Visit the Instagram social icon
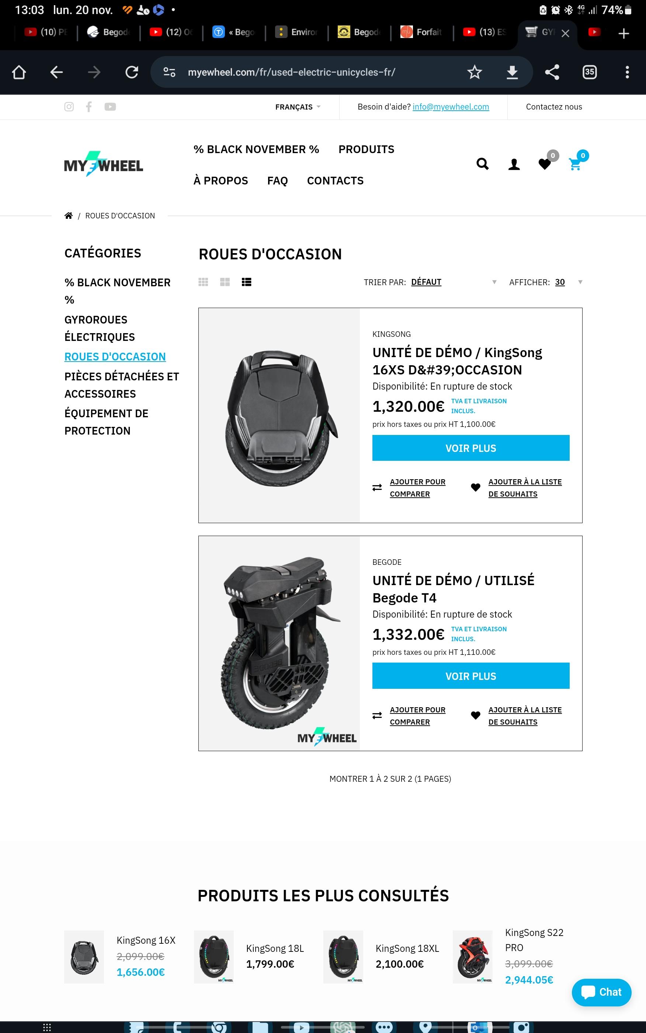Image resolution: width=646 pixels, height=1033 pixels. 69,107
